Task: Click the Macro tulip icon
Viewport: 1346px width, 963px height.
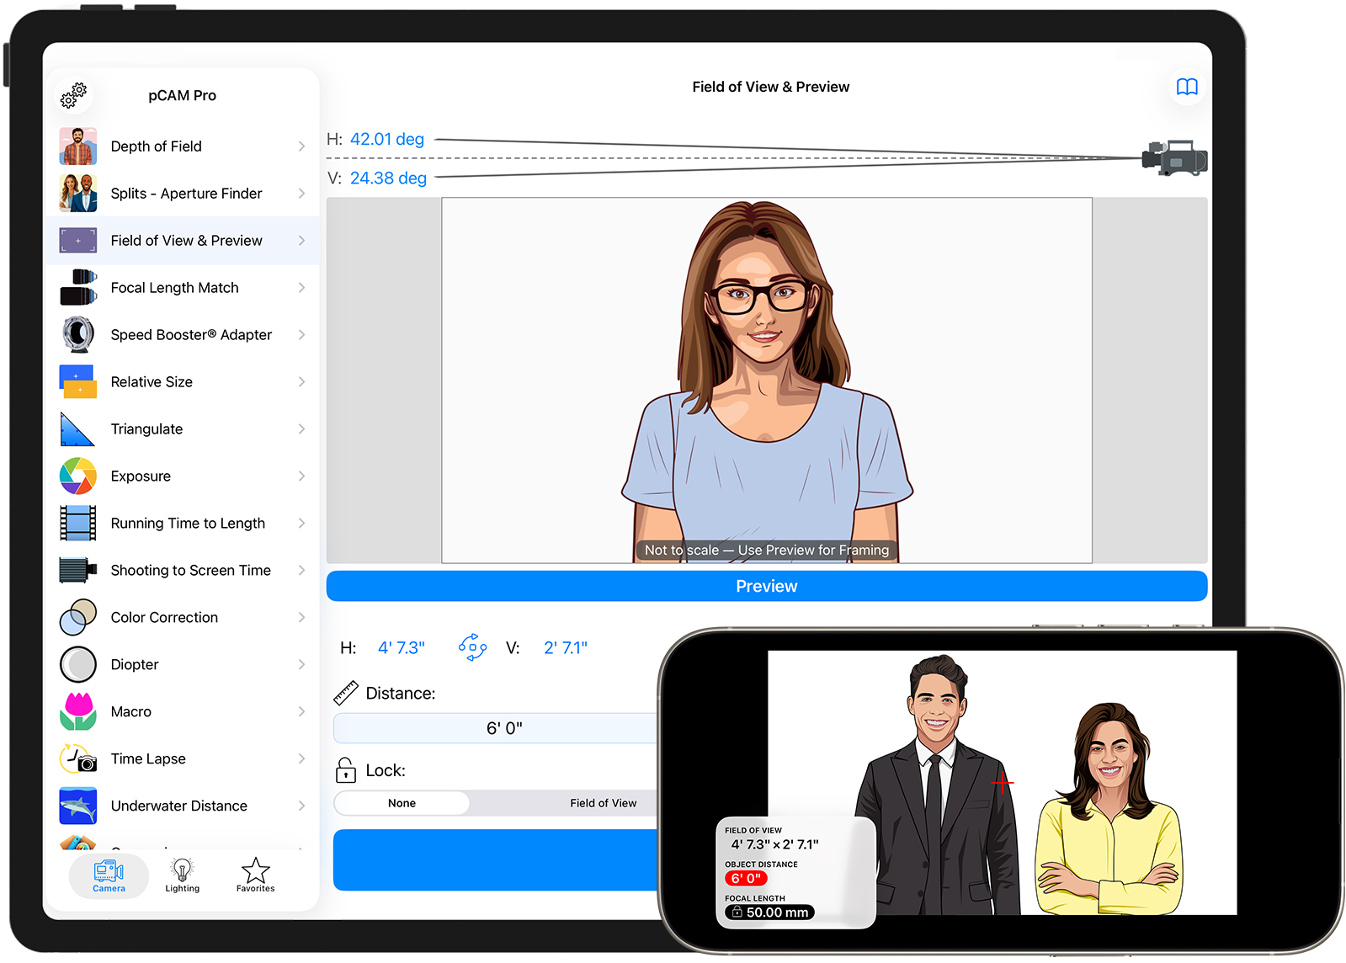Action: tap(78, 712)
